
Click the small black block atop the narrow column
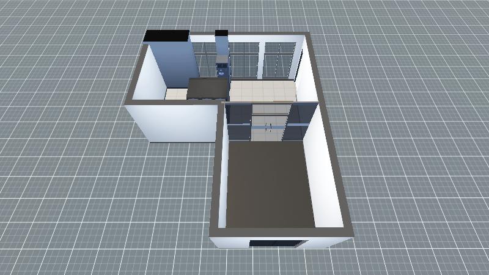[x=221, y=33]
